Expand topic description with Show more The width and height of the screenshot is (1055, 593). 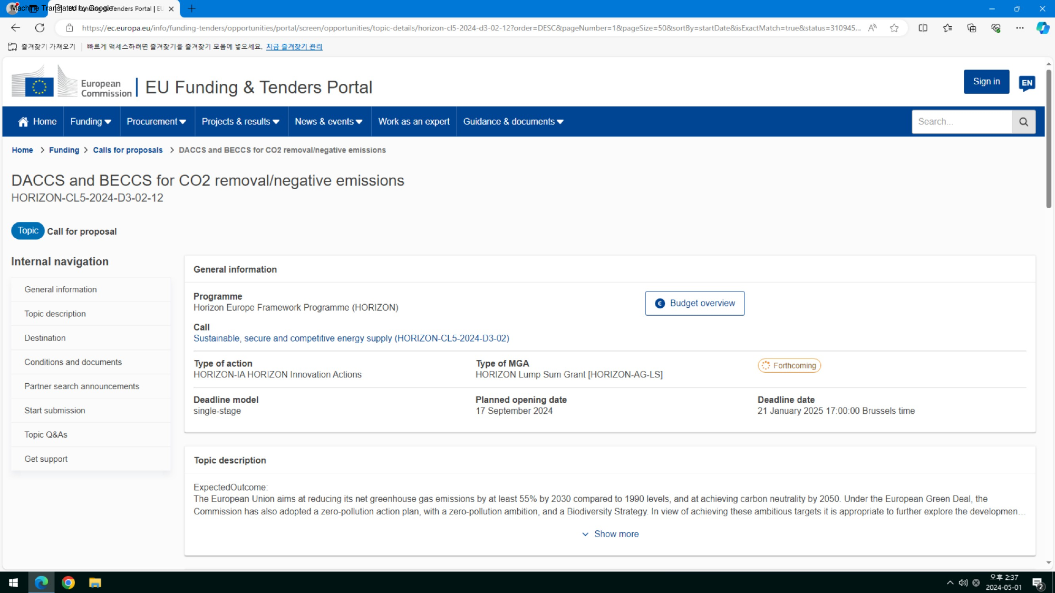610,534
